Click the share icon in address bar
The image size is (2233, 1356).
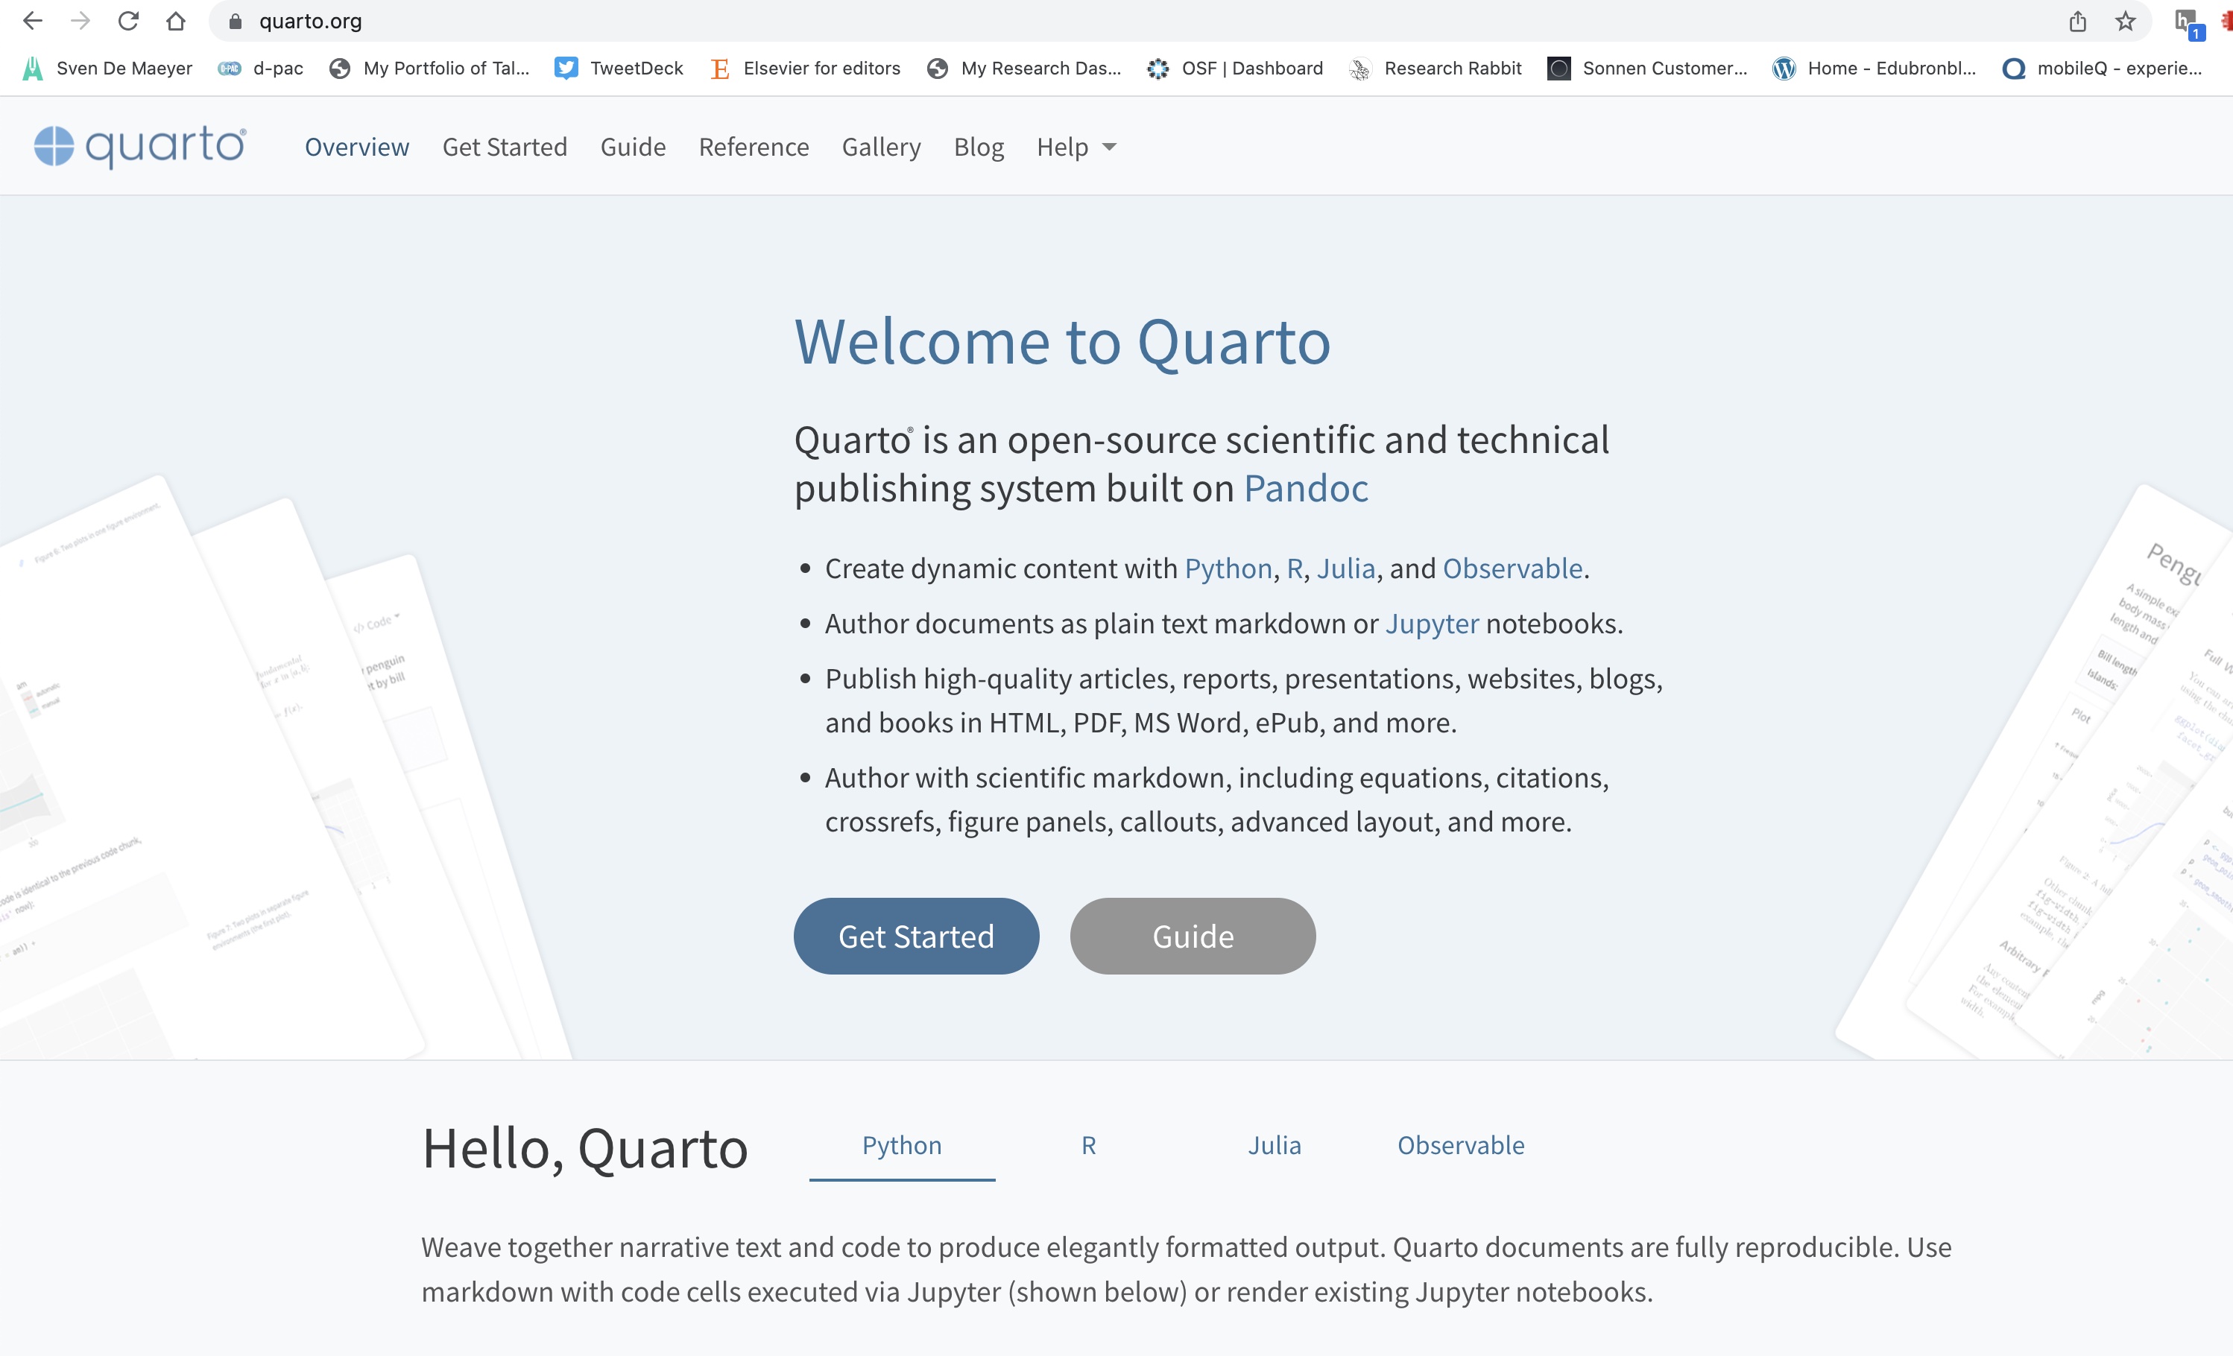point(2077,21)
